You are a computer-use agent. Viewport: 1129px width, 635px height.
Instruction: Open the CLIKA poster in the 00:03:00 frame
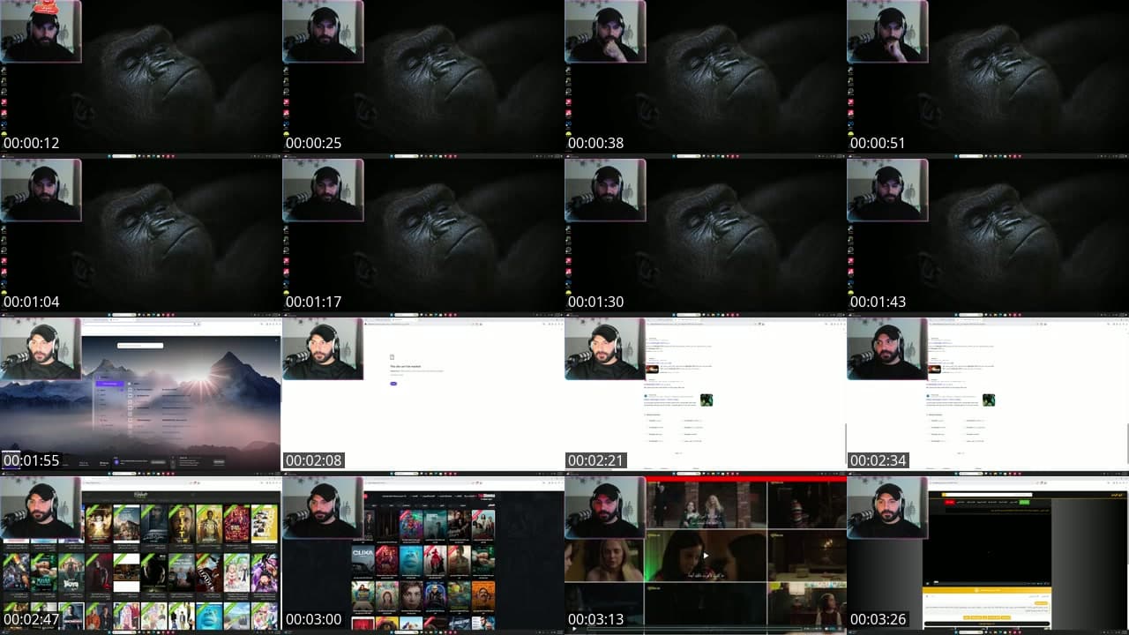click(x=363, y=558)
